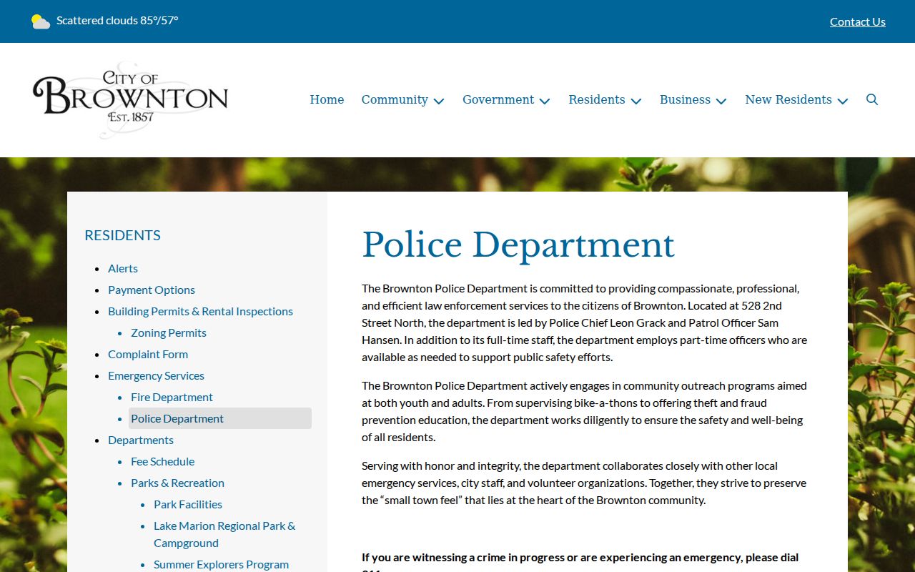The width and height of the screenshot is (915, 572).
Task: Open Building Permits & Rental Inspections
Action: (200, 311)
